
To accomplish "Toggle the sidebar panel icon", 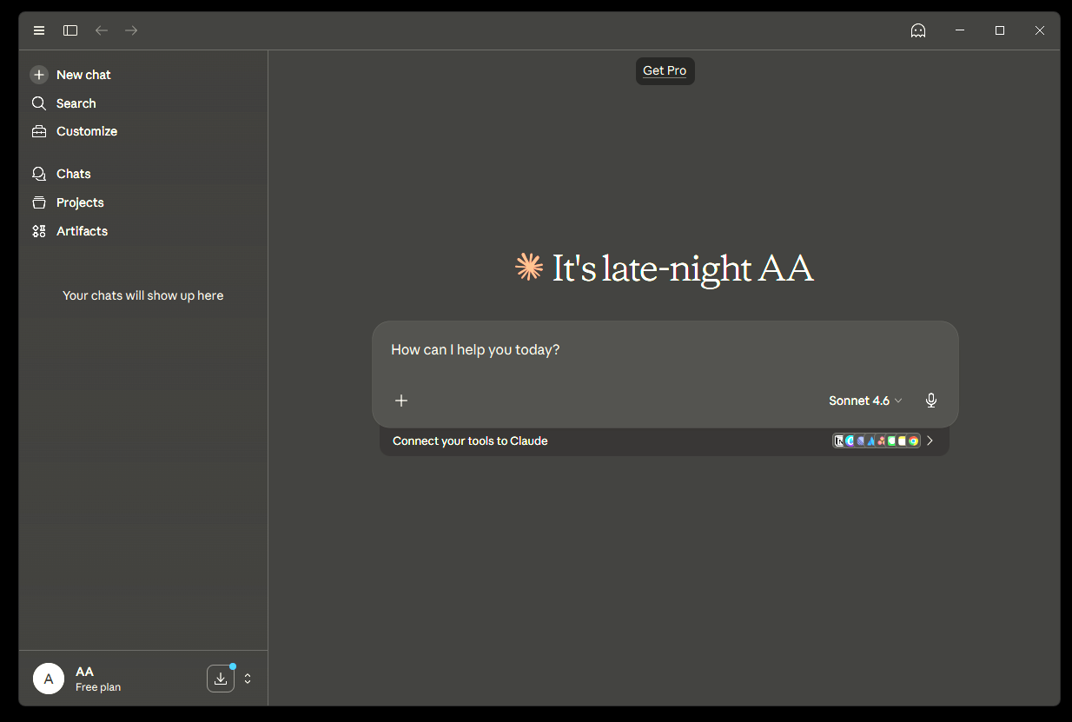I will [x=70, y=30].
